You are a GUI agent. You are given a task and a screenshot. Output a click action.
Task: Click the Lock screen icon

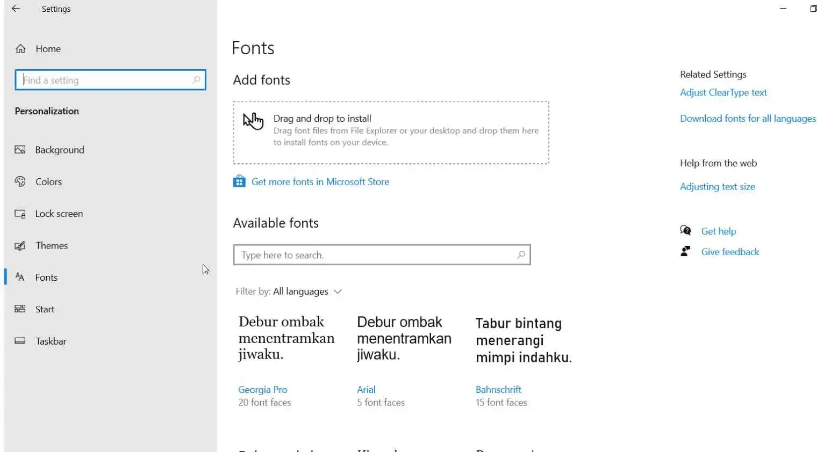(x=20, y=214)
